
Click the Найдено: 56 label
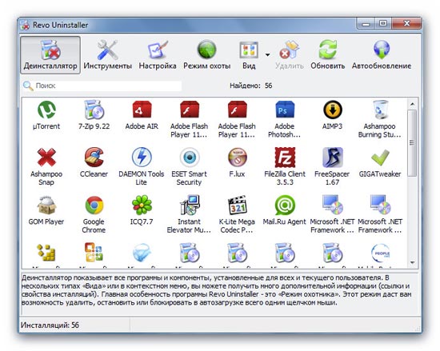[x=251, y=86]
